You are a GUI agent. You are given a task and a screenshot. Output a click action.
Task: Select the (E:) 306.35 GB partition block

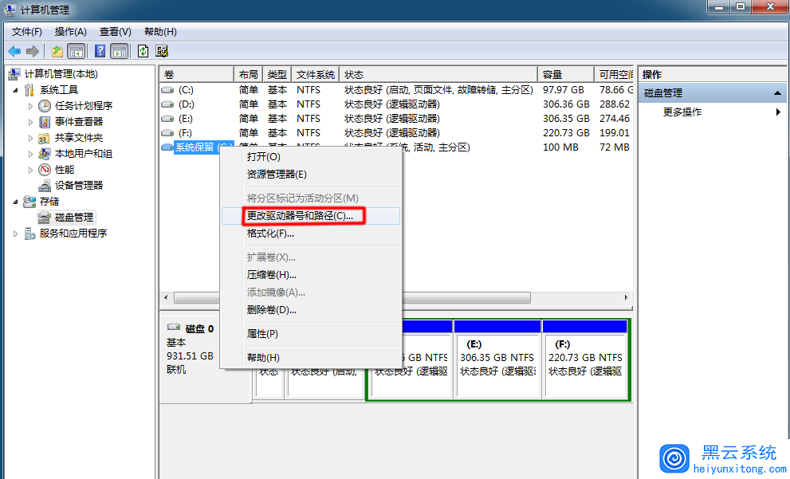(497, 359)
